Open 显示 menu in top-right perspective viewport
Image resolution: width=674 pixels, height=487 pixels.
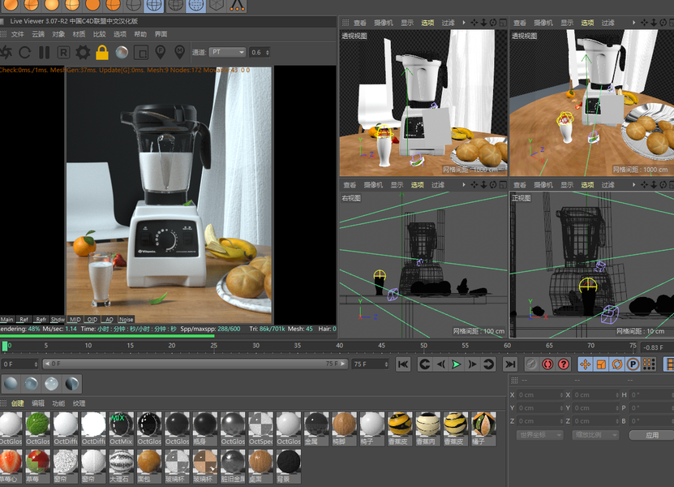[567, 23]
